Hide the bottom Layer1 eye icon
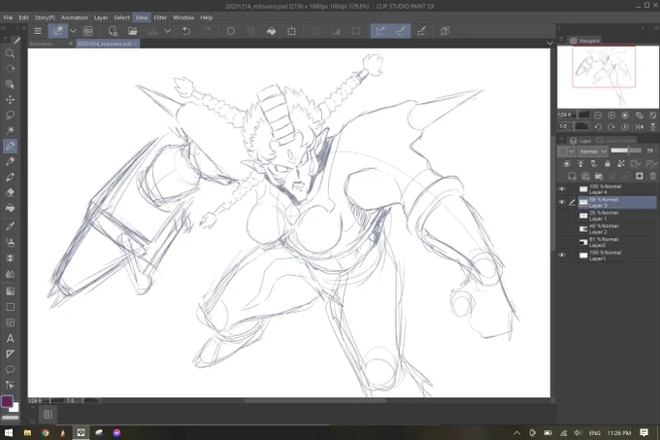 [x=562, y=255]
